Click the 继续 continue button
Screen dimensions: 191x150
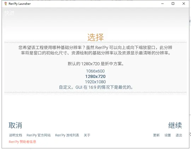click(x=175, y=125)
